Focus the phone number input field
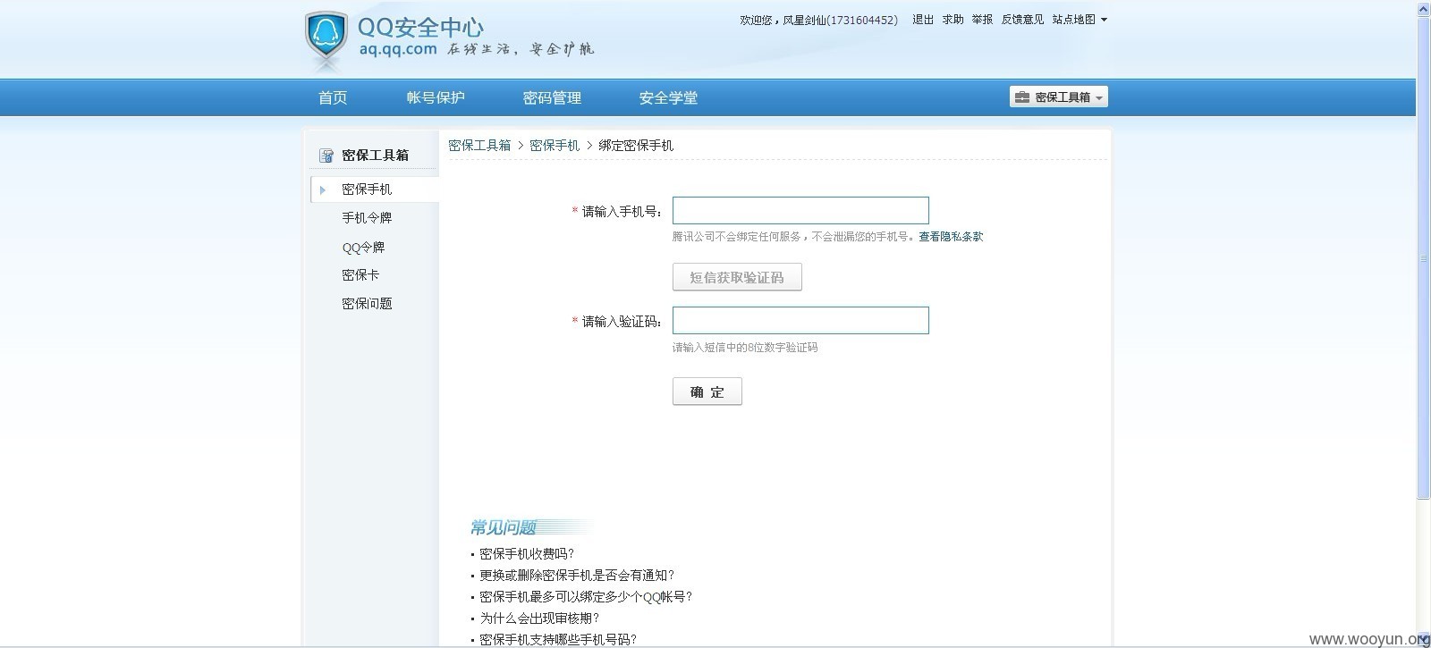The width and height of the screenshot is (1431, 648). [800, 211]
